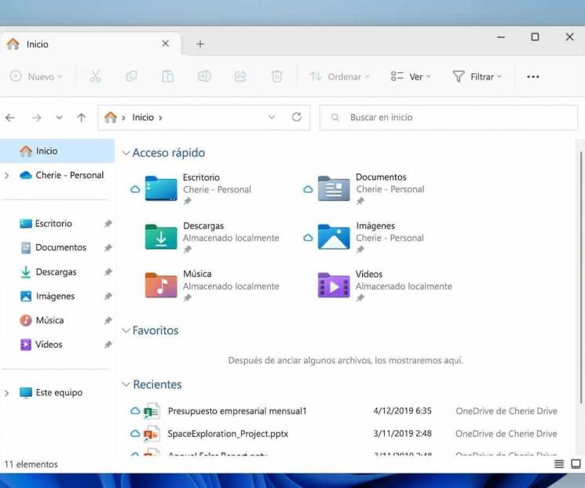Collapse the Recientes section

(x=126, y=384)
